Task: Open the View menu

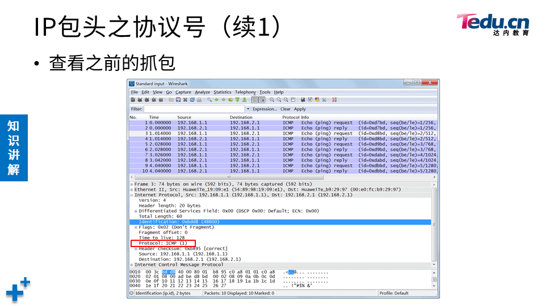Action: tap(157, 92)
